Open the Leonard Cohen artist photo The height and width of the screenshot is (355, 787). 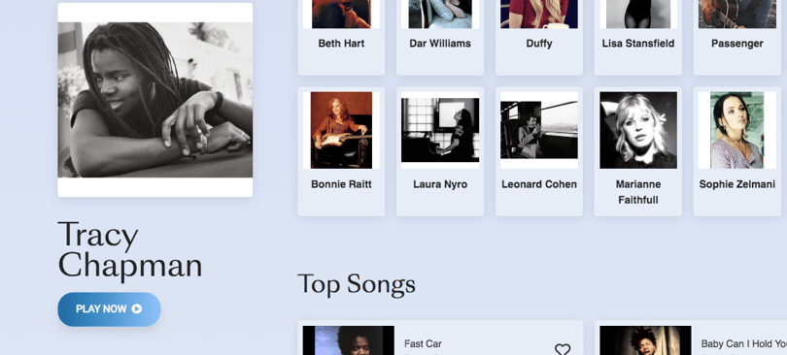539,130
